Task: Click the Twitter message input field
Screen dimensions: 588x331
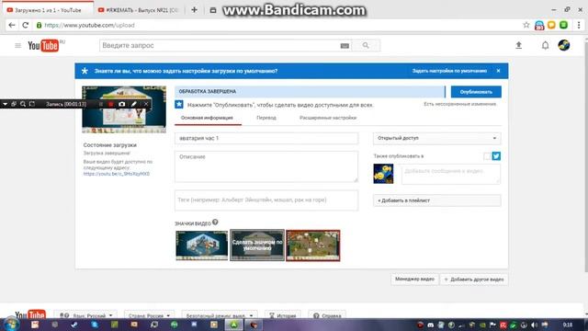Action: click(451, 174)
